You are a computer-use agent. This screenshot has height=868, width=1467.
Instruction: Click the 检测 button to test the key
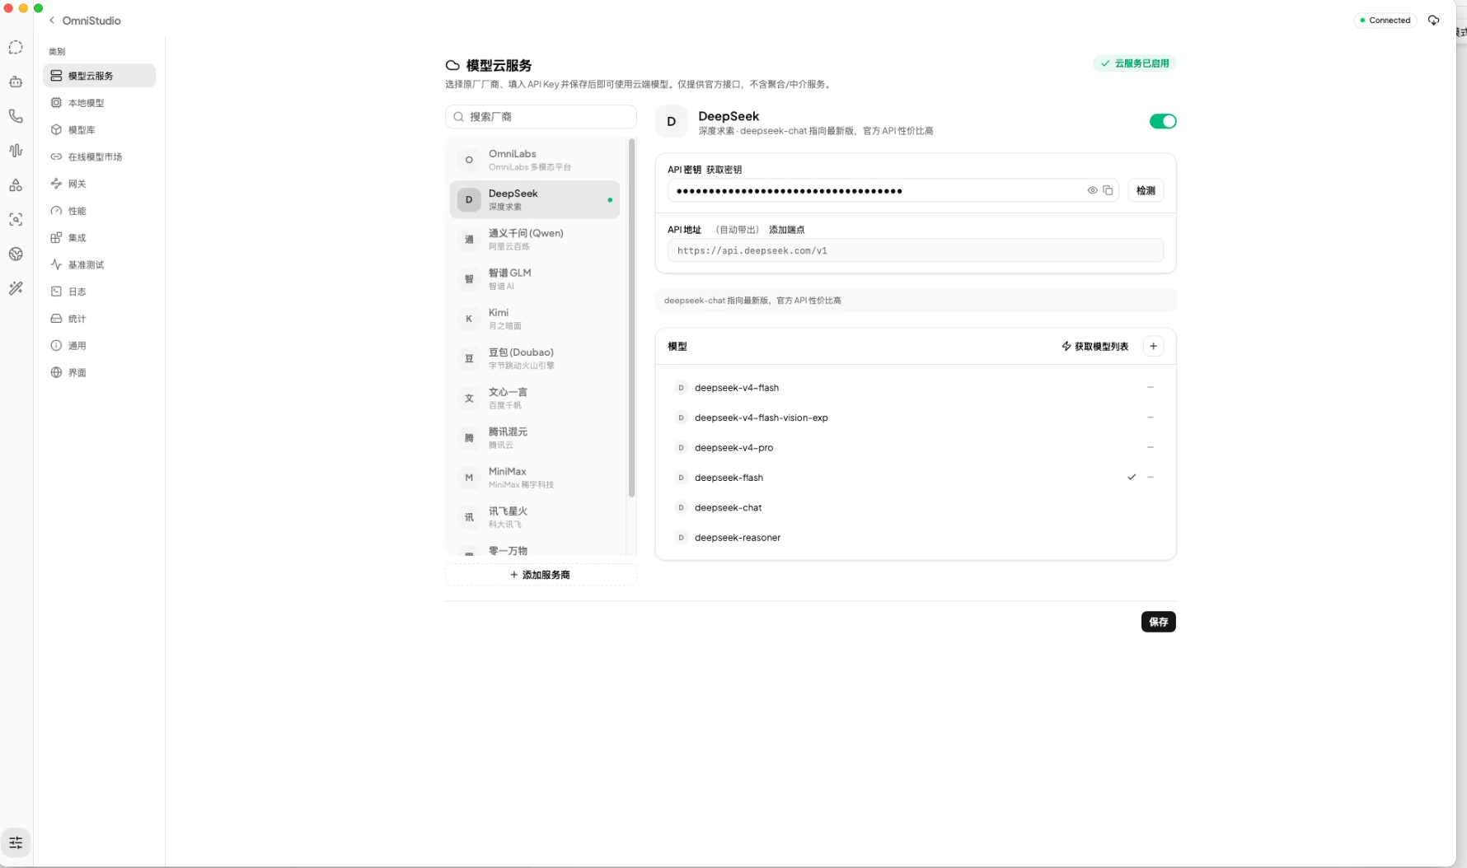[1146, 191]
